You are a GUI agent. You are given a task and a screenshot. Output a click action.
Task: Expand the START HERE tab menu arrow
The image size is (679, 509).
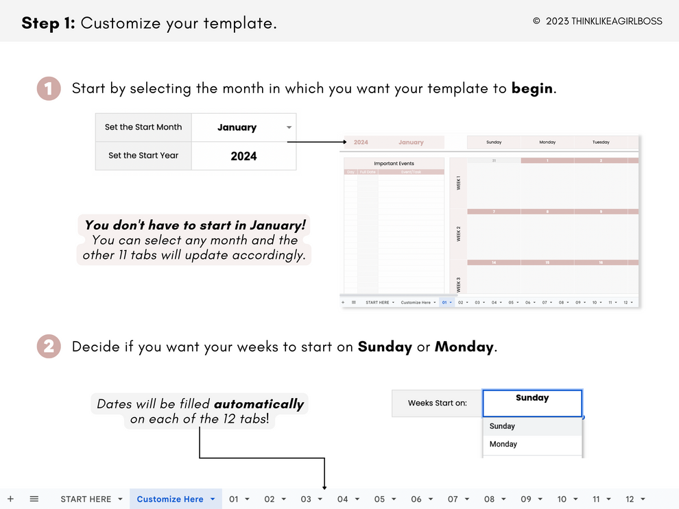(x=121, y=499)
